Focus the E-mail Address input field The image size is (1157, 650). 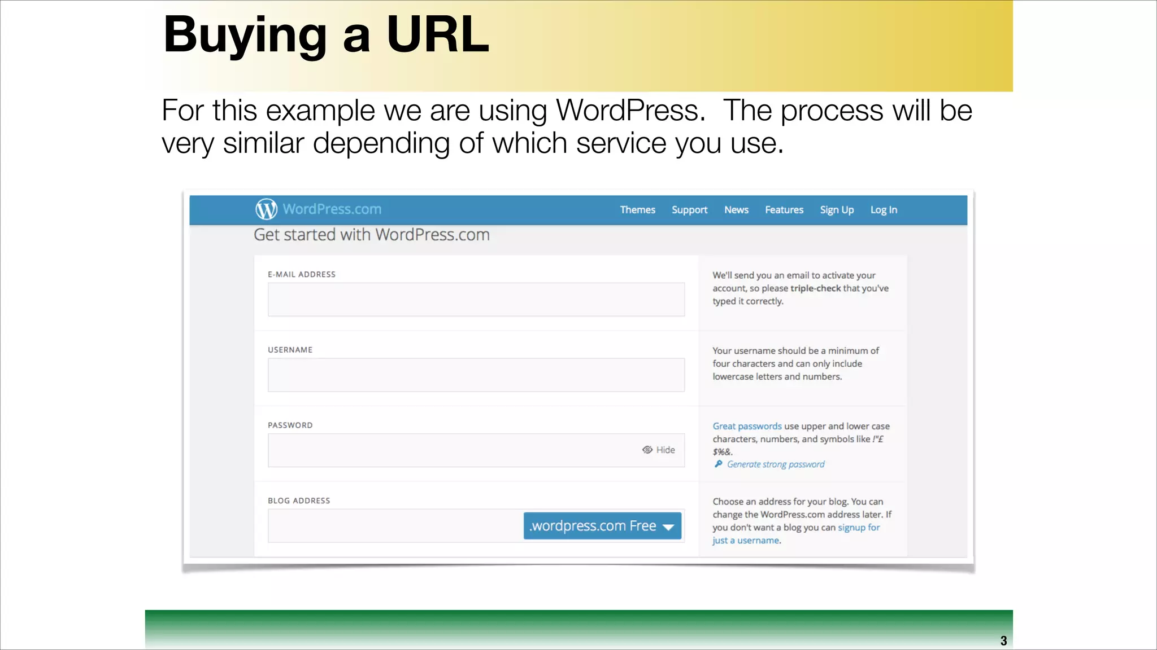(476, 300)
